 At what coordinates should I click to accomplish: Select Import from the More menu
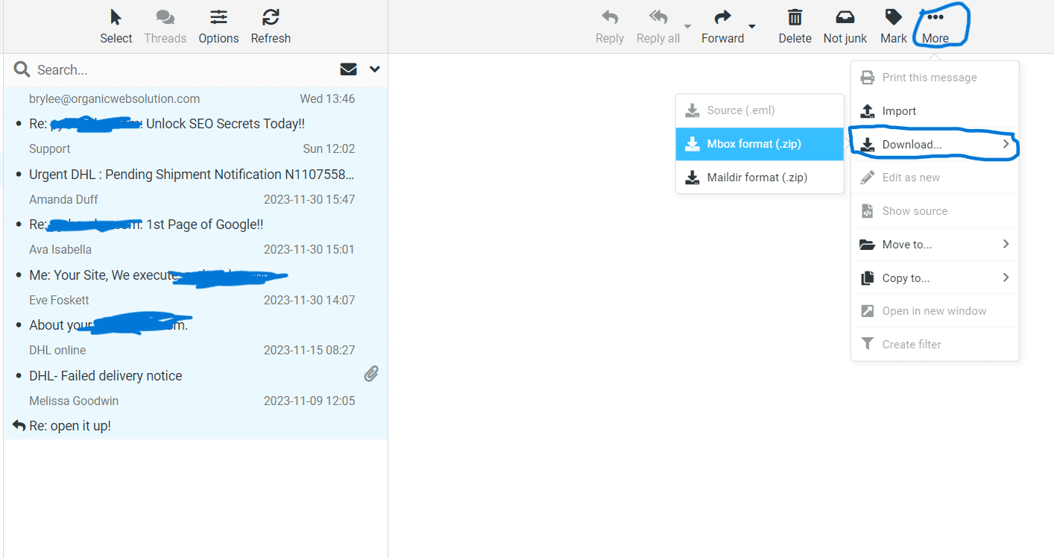pyautogui.click(x=935, y=111)
